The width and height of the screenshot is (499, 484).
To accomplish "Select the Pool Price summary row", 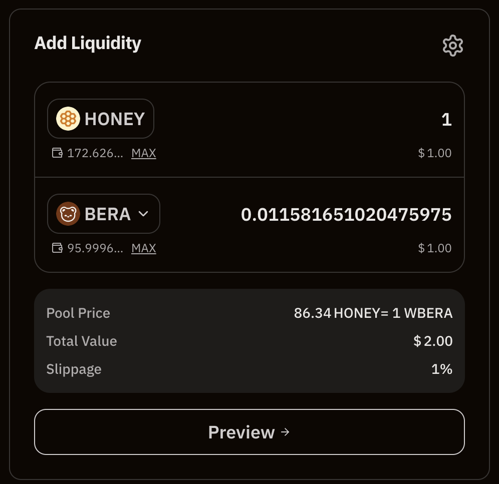I will 249,313.
